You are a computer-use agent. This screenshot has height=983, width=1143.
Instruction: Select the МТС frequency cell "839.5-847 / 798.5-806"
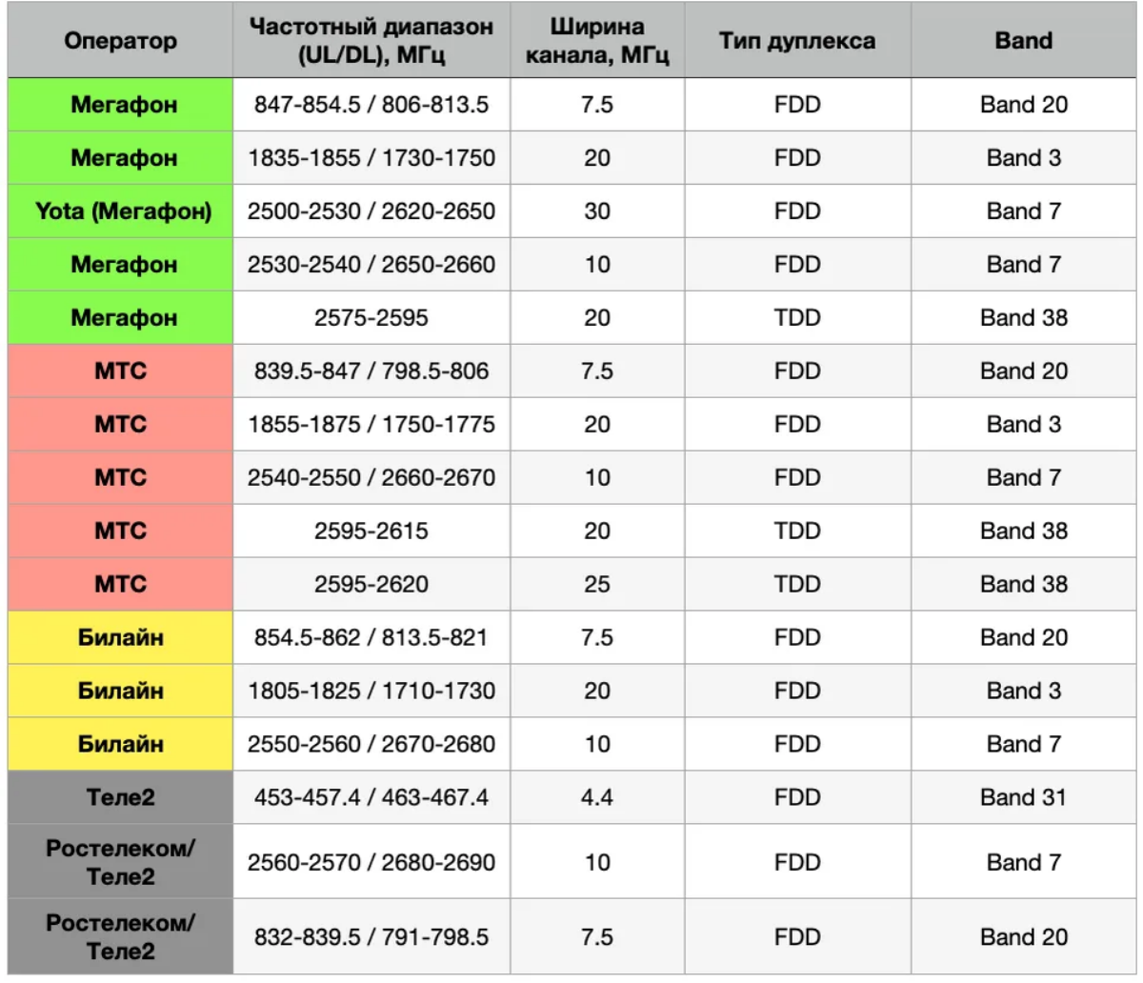371,371
